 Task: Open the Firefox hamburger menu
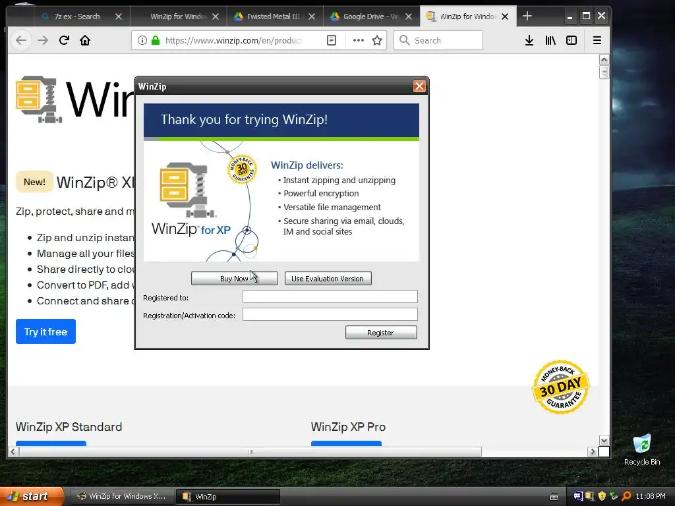(x=597, y=40)
